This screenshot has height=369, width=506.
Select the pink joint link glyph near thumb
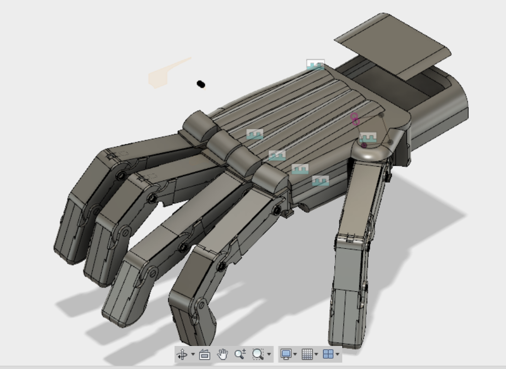355,119
